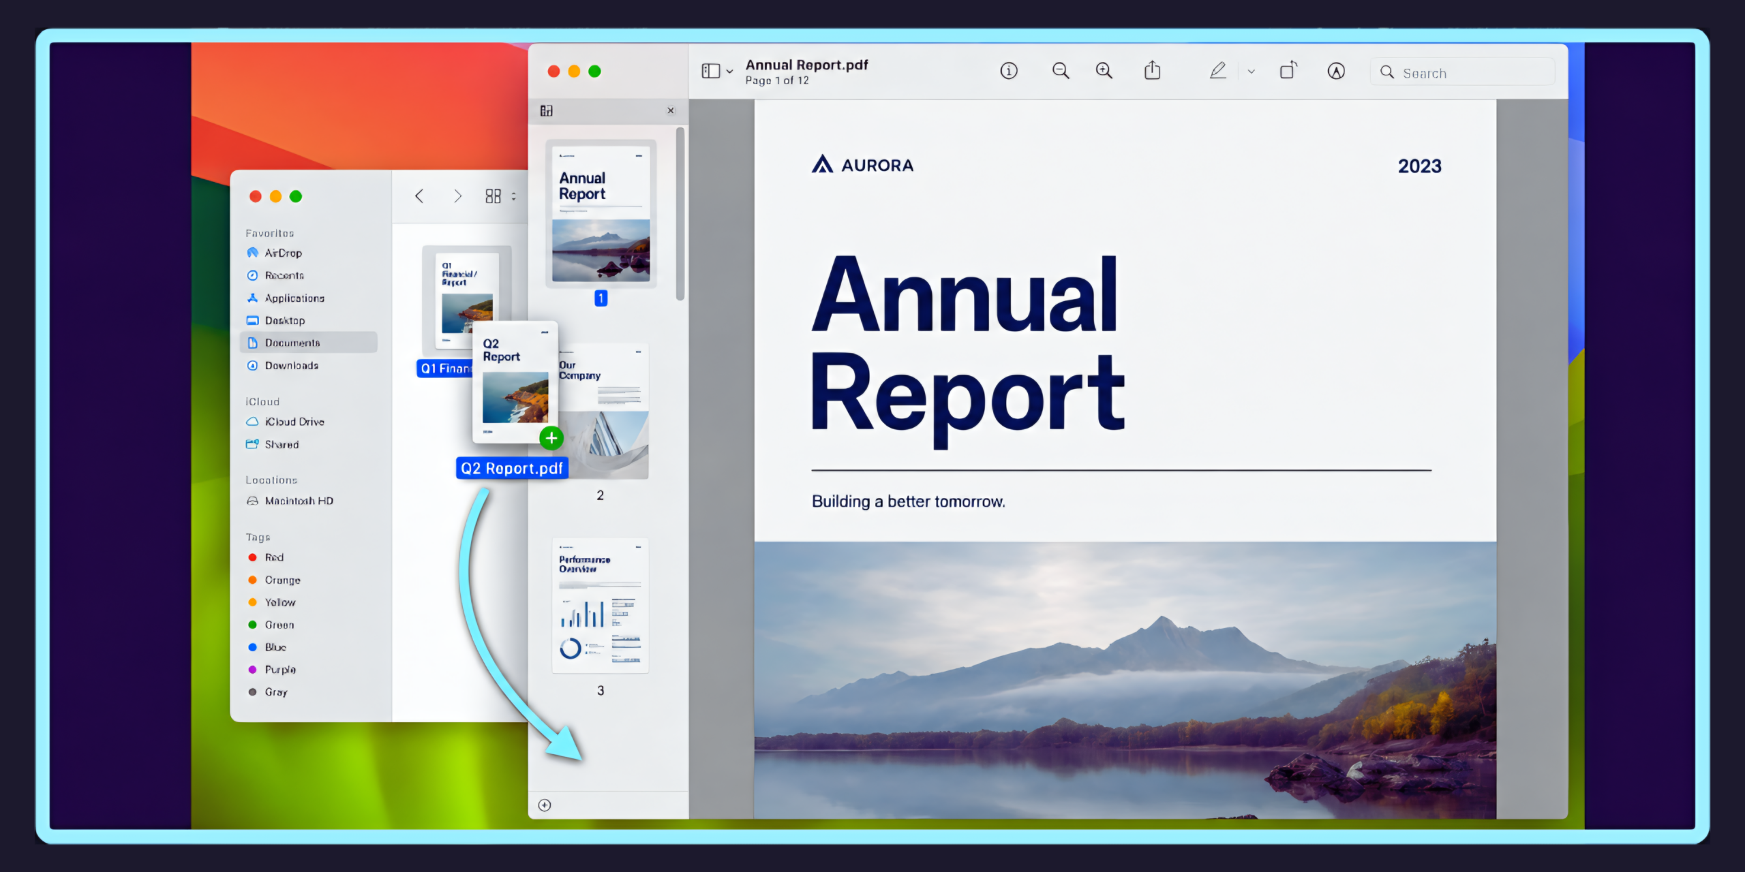Image resolution: width=1745 pixels, height=872 pixels.
Task: Zoom out of the PDF page
Action: tap(1061, 71)
